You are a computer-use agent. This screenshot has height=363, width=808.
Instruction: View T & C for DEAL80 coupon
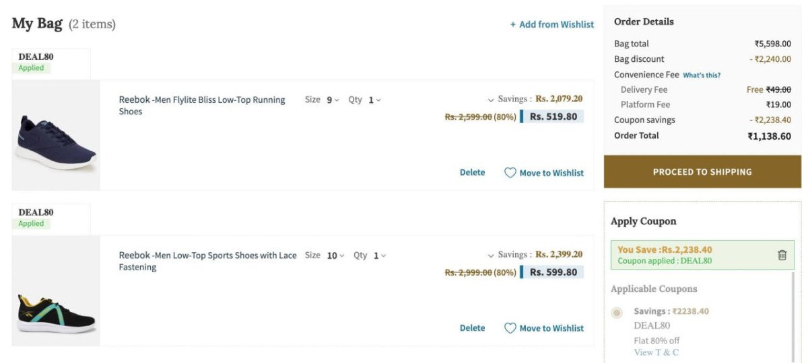tap(656, 352)
